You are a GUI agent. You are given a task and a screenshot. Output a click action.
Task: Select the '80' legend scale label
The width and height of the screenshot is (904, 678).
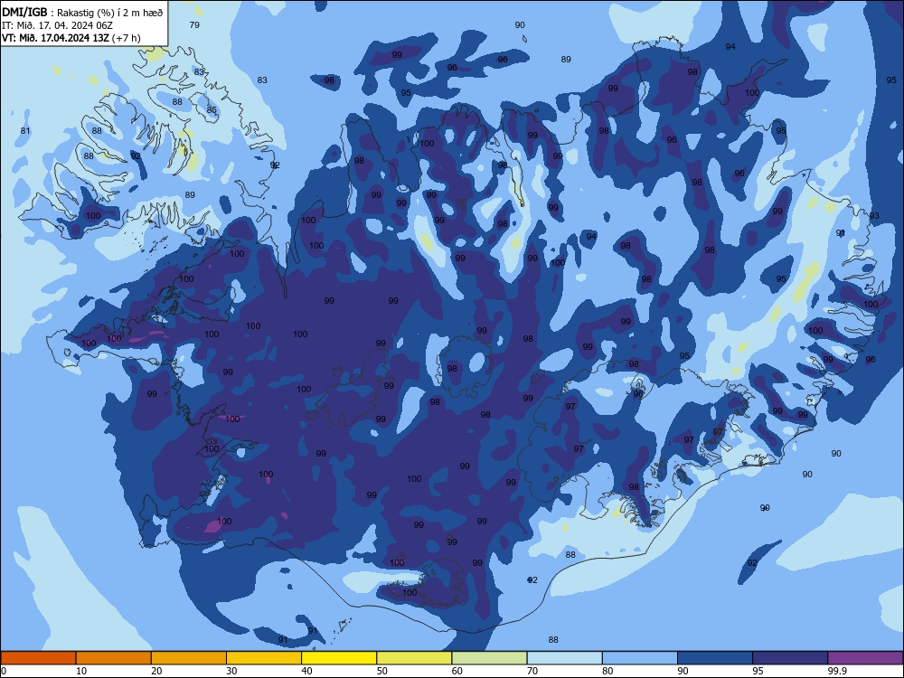click(607, 671)
